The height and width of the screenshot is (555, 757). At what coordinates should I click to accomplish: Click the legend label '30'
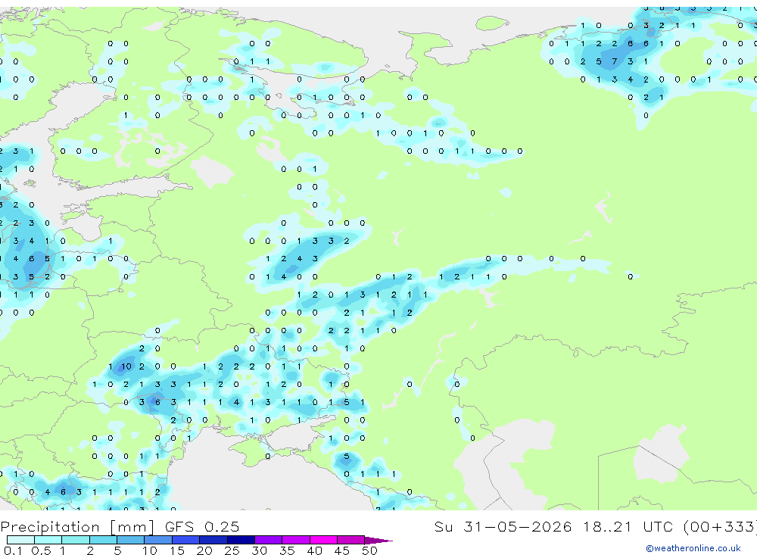click(259, 550)
